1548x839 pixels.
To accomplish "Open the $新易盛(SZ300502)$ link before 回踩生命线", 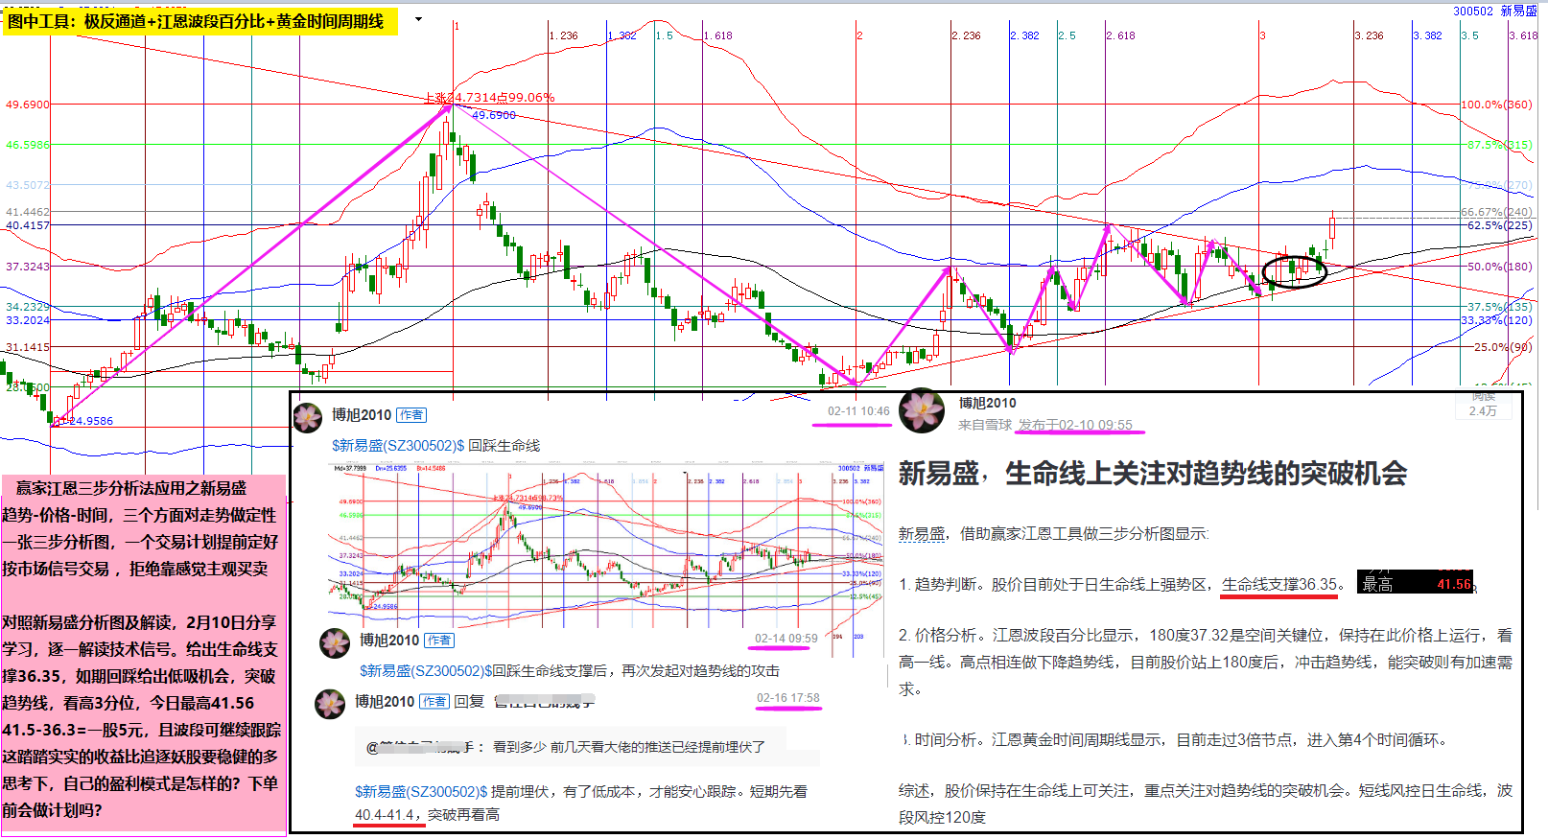I will (398, 445).
